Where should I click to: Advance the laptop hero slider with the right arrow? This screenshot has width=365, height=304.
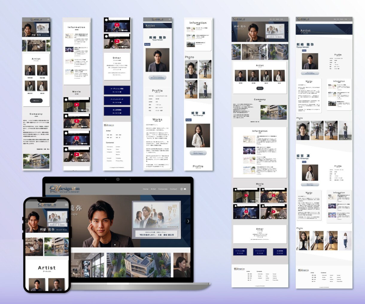188,221
